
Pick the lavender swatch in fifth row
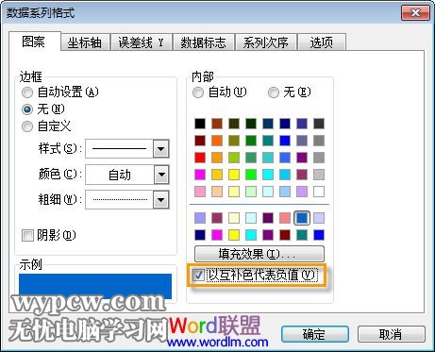coord(302,192)
